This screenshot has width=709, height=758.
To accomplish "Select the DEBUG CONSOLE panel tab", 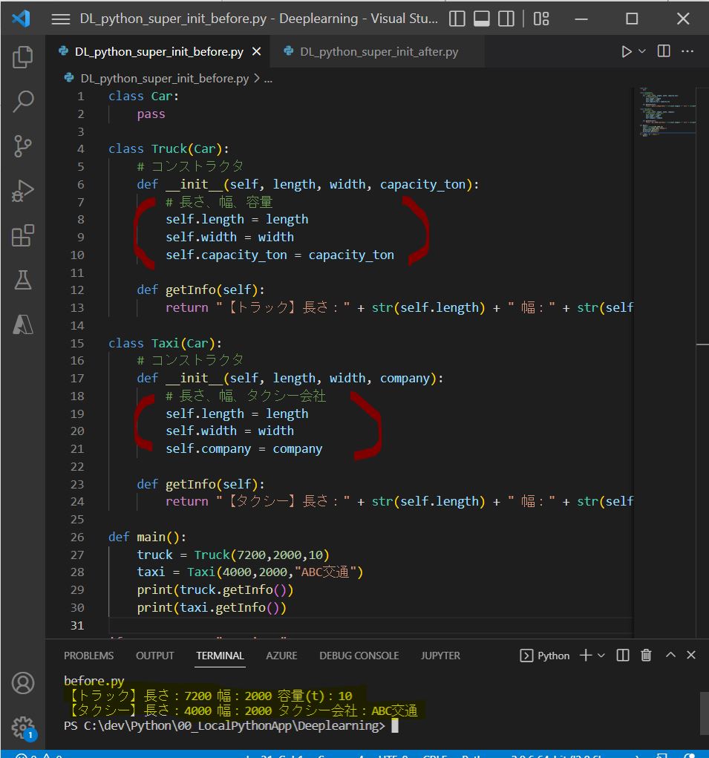I will point(359,656).
